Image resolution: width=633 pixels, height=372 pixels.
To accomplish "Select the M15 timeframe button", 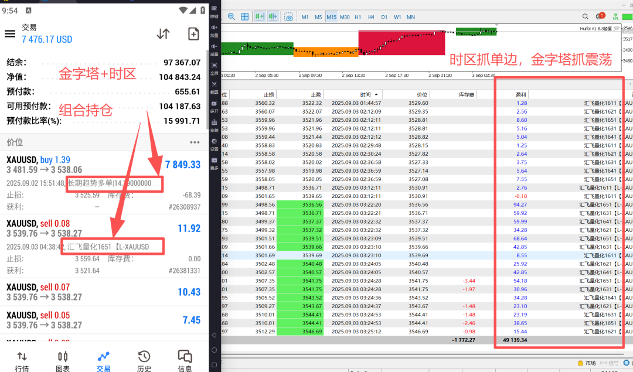I will (332, 17).
